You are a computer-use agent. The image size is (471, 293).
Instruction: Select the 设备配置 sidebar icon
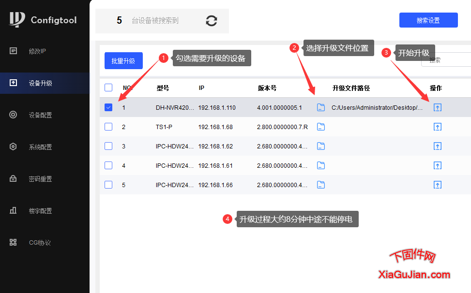tap(13, 115)
